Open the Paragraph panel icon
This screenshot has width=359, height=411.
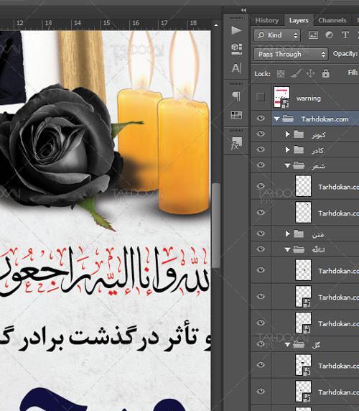(x=236, y=96)
